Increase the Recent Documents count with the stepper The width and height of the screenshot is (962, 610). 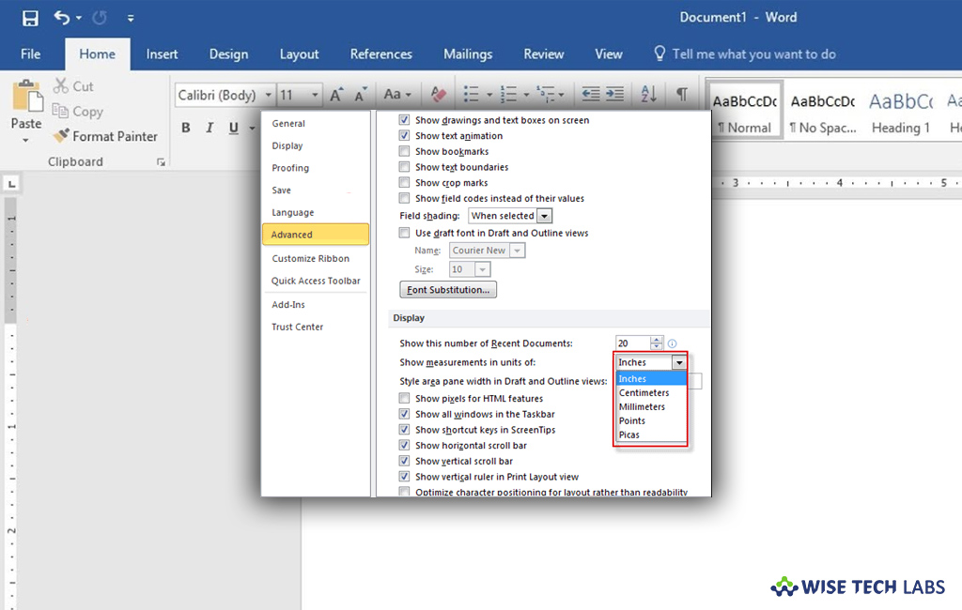(656, 339)
